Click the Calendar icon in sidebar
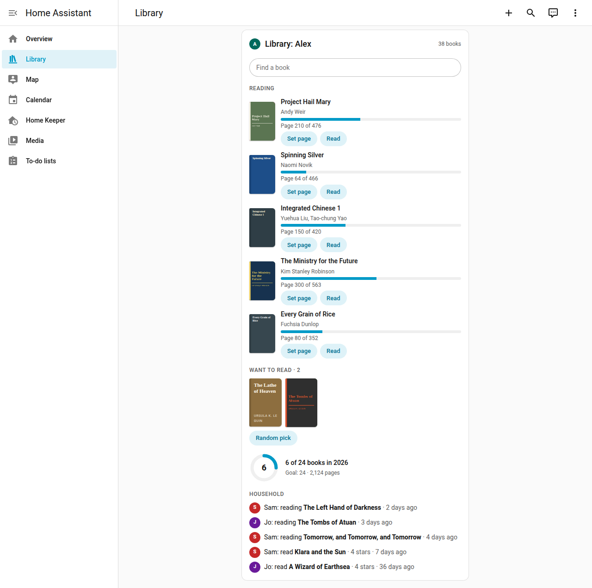This screenshot has width=592, height=588. (x=13, y=100)
